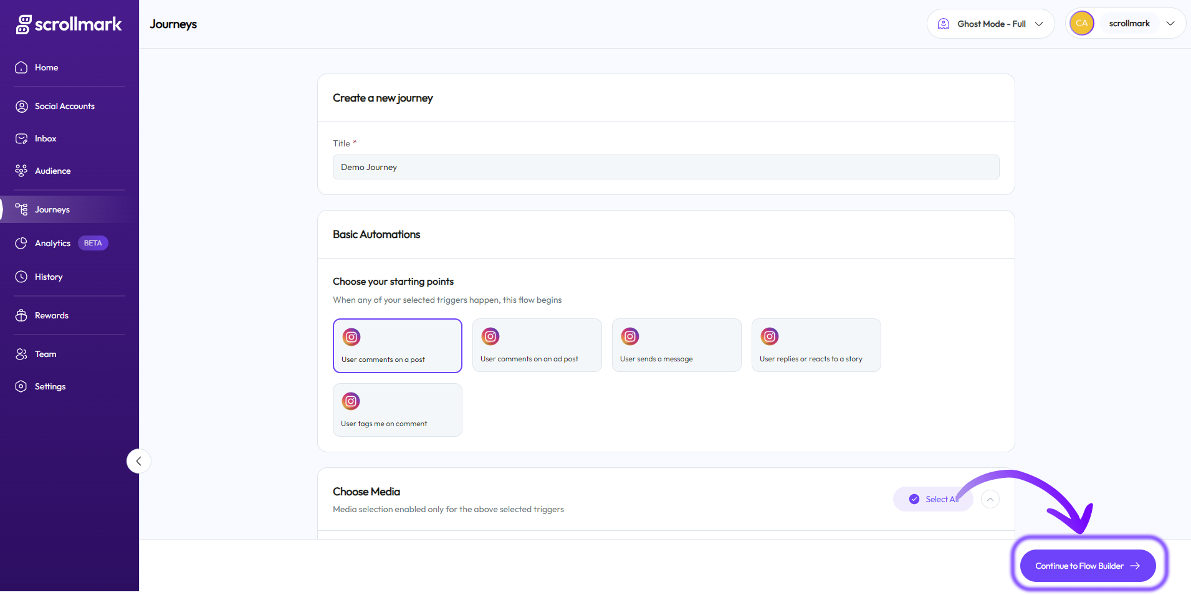Open the History section
The width and height of the screenshot is (1191, 595).
[x=49, y=277]
